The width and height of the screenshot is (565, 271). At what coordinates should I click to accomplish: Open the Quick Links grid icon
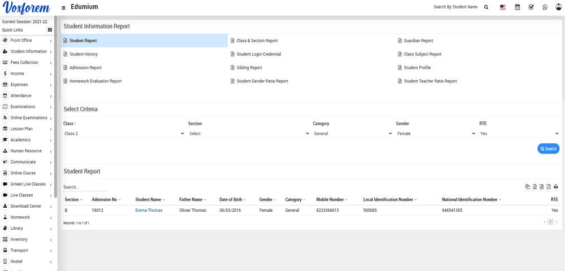pyautogui.click(x=50, y=30)
